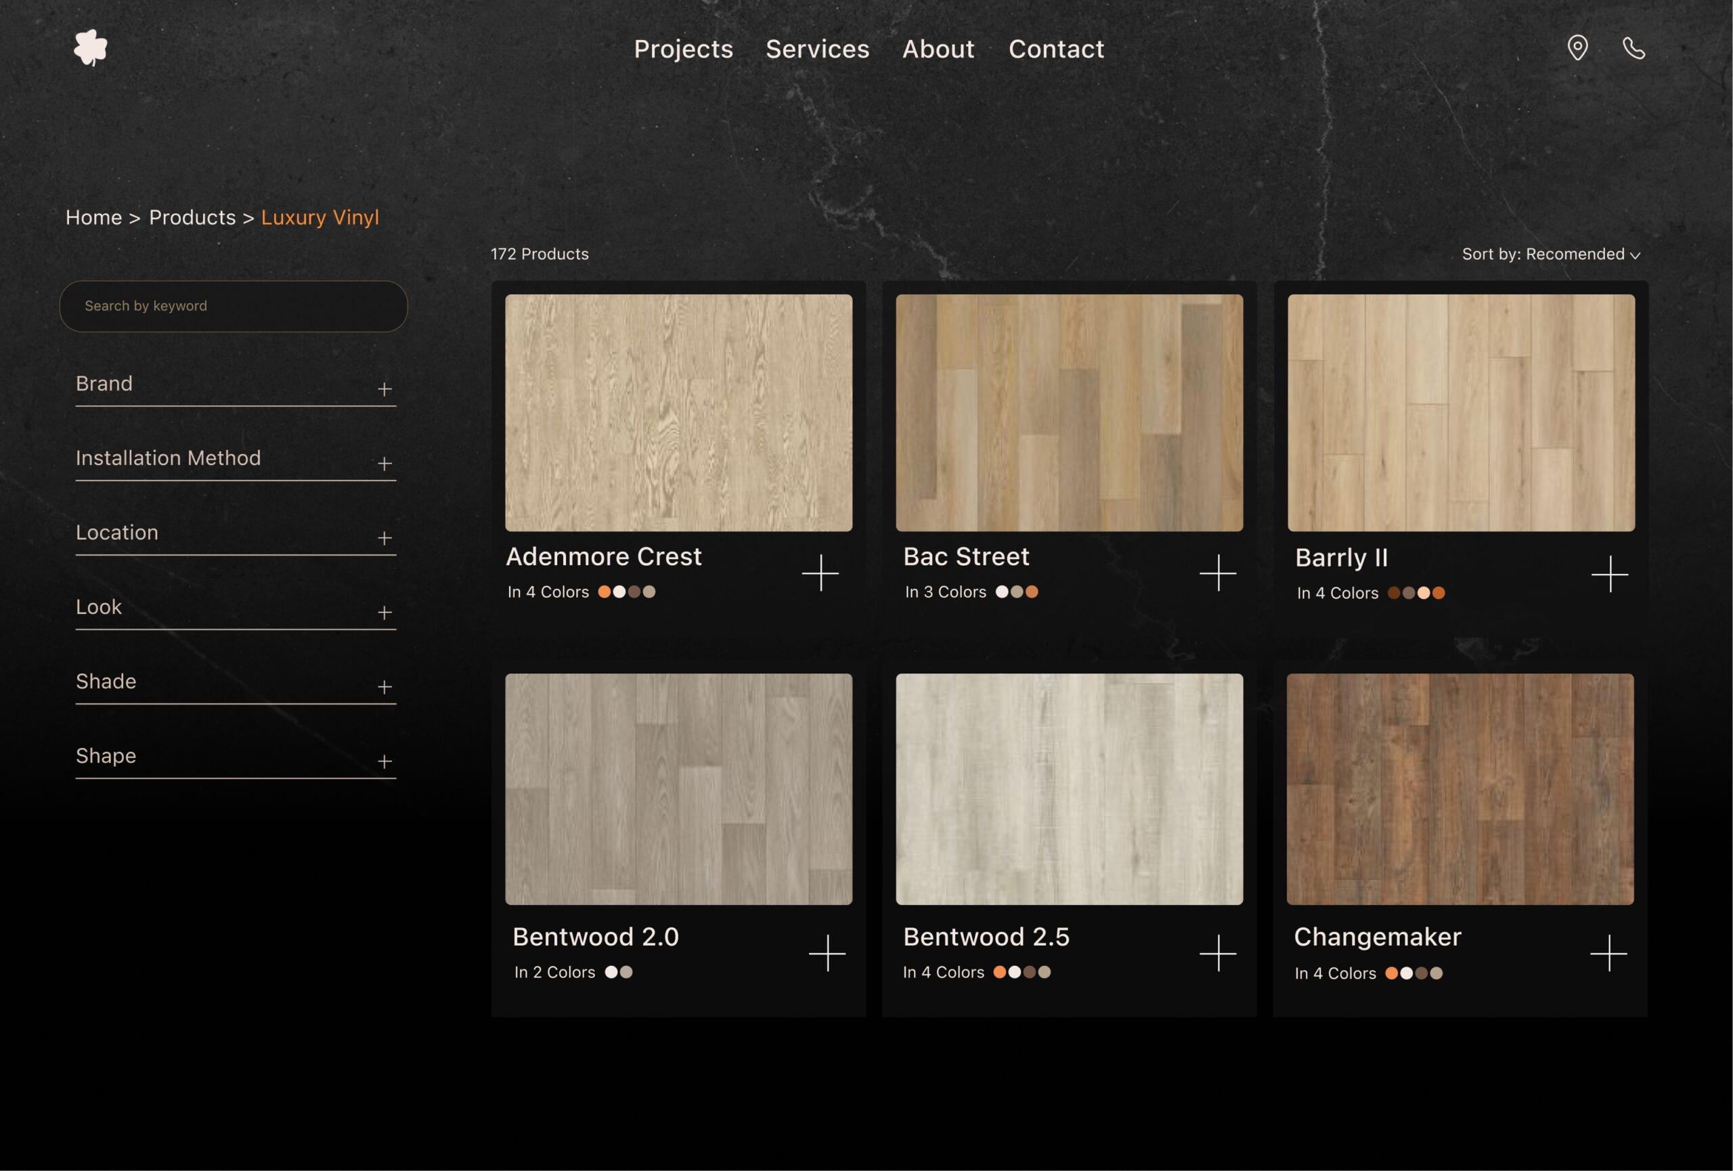
Task: Expand the Shade filter section
Action: 384,686
